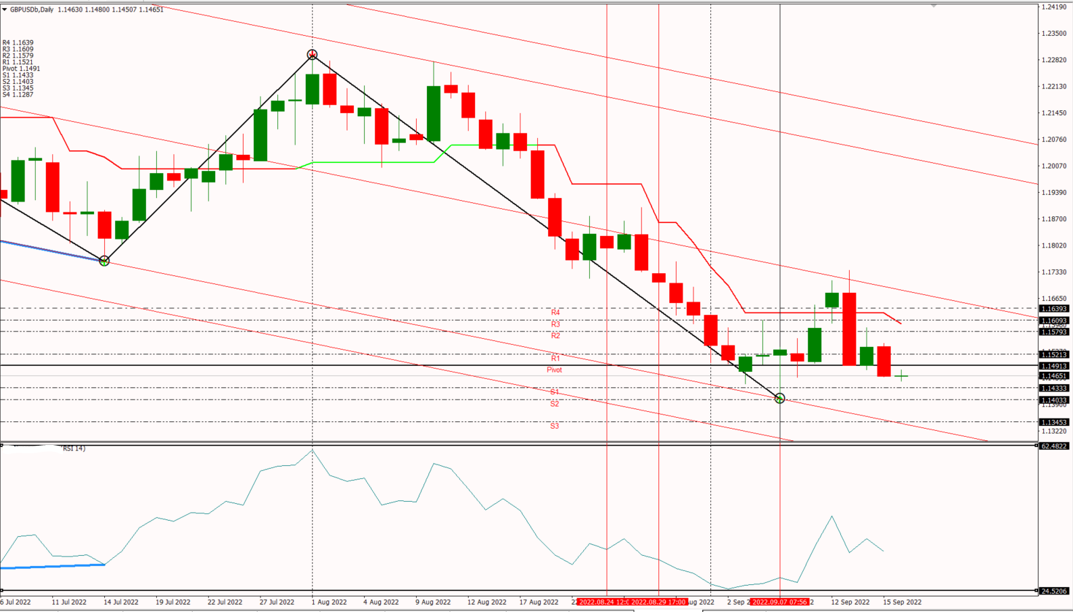Click the S4 1.1287 pivot level text
Screen dimensions: 1073x612
coord(18,95)
